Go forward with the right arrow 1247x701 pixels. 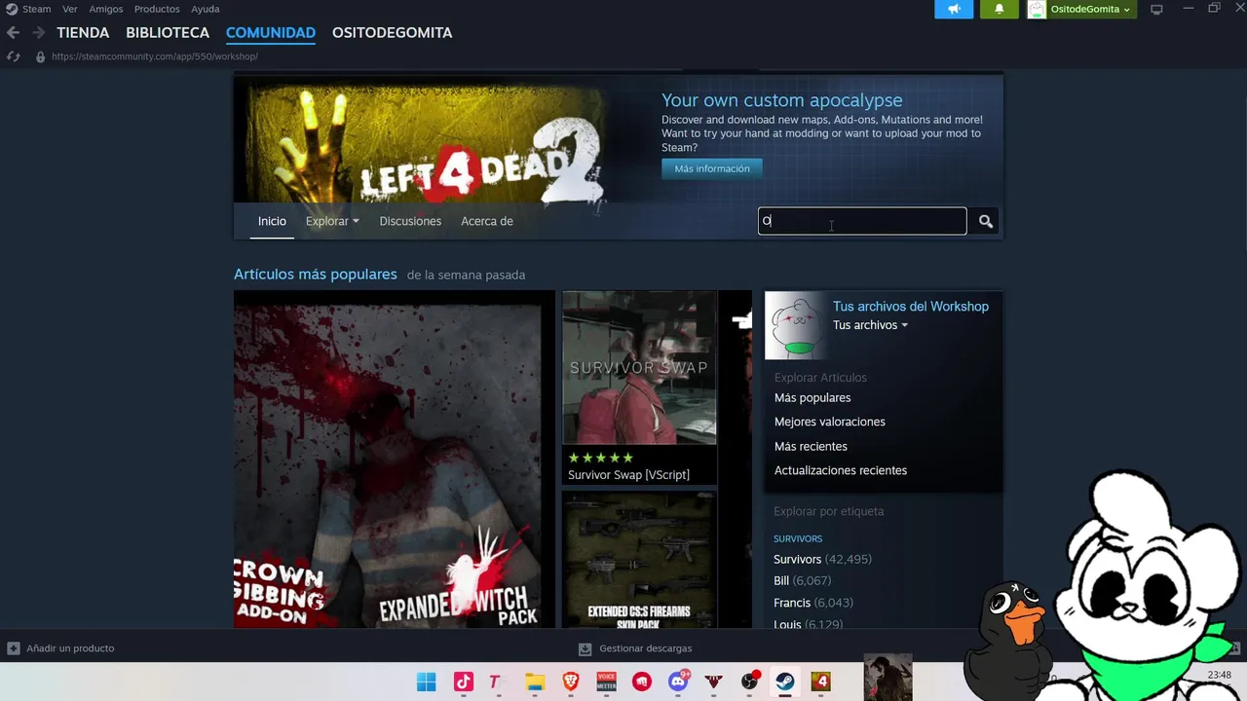(39, 32)
